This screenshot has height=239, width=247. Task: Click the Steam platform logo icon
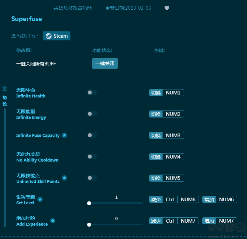coord(49,36)
